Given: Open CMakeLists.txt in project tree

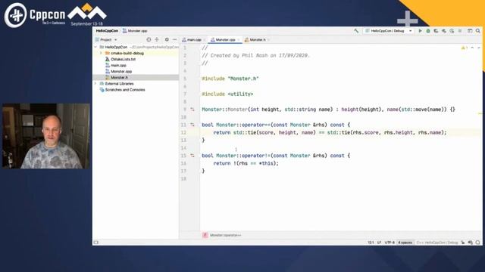Looking at the screenshot, I should pyautogui.click(x=123, y=59).
